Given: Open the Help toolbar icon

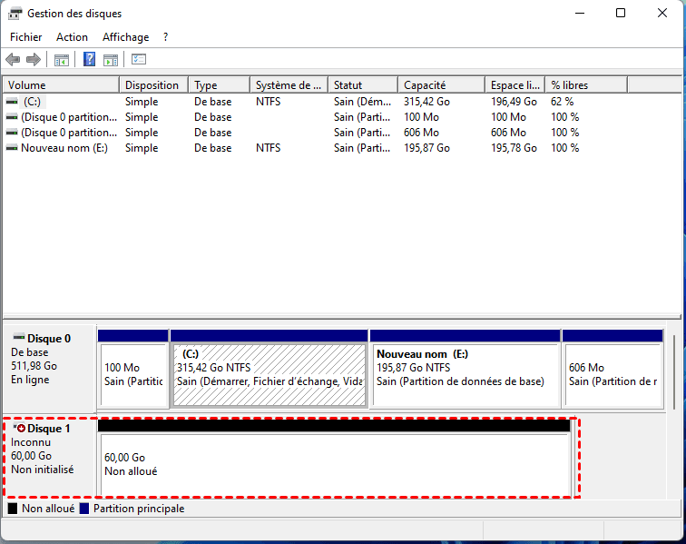Looking at the screenshot, I should click(x=89, y=59).
